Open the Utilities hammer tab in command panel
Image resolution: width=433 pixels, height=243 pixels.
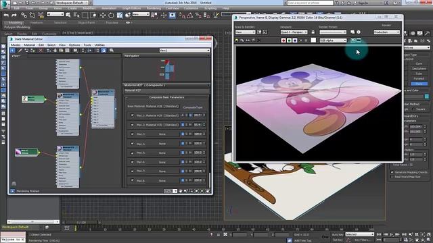428,33
